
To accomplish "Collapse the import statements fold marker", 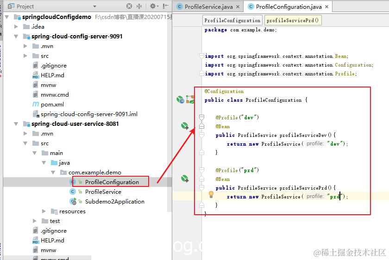I will [202, 56].
